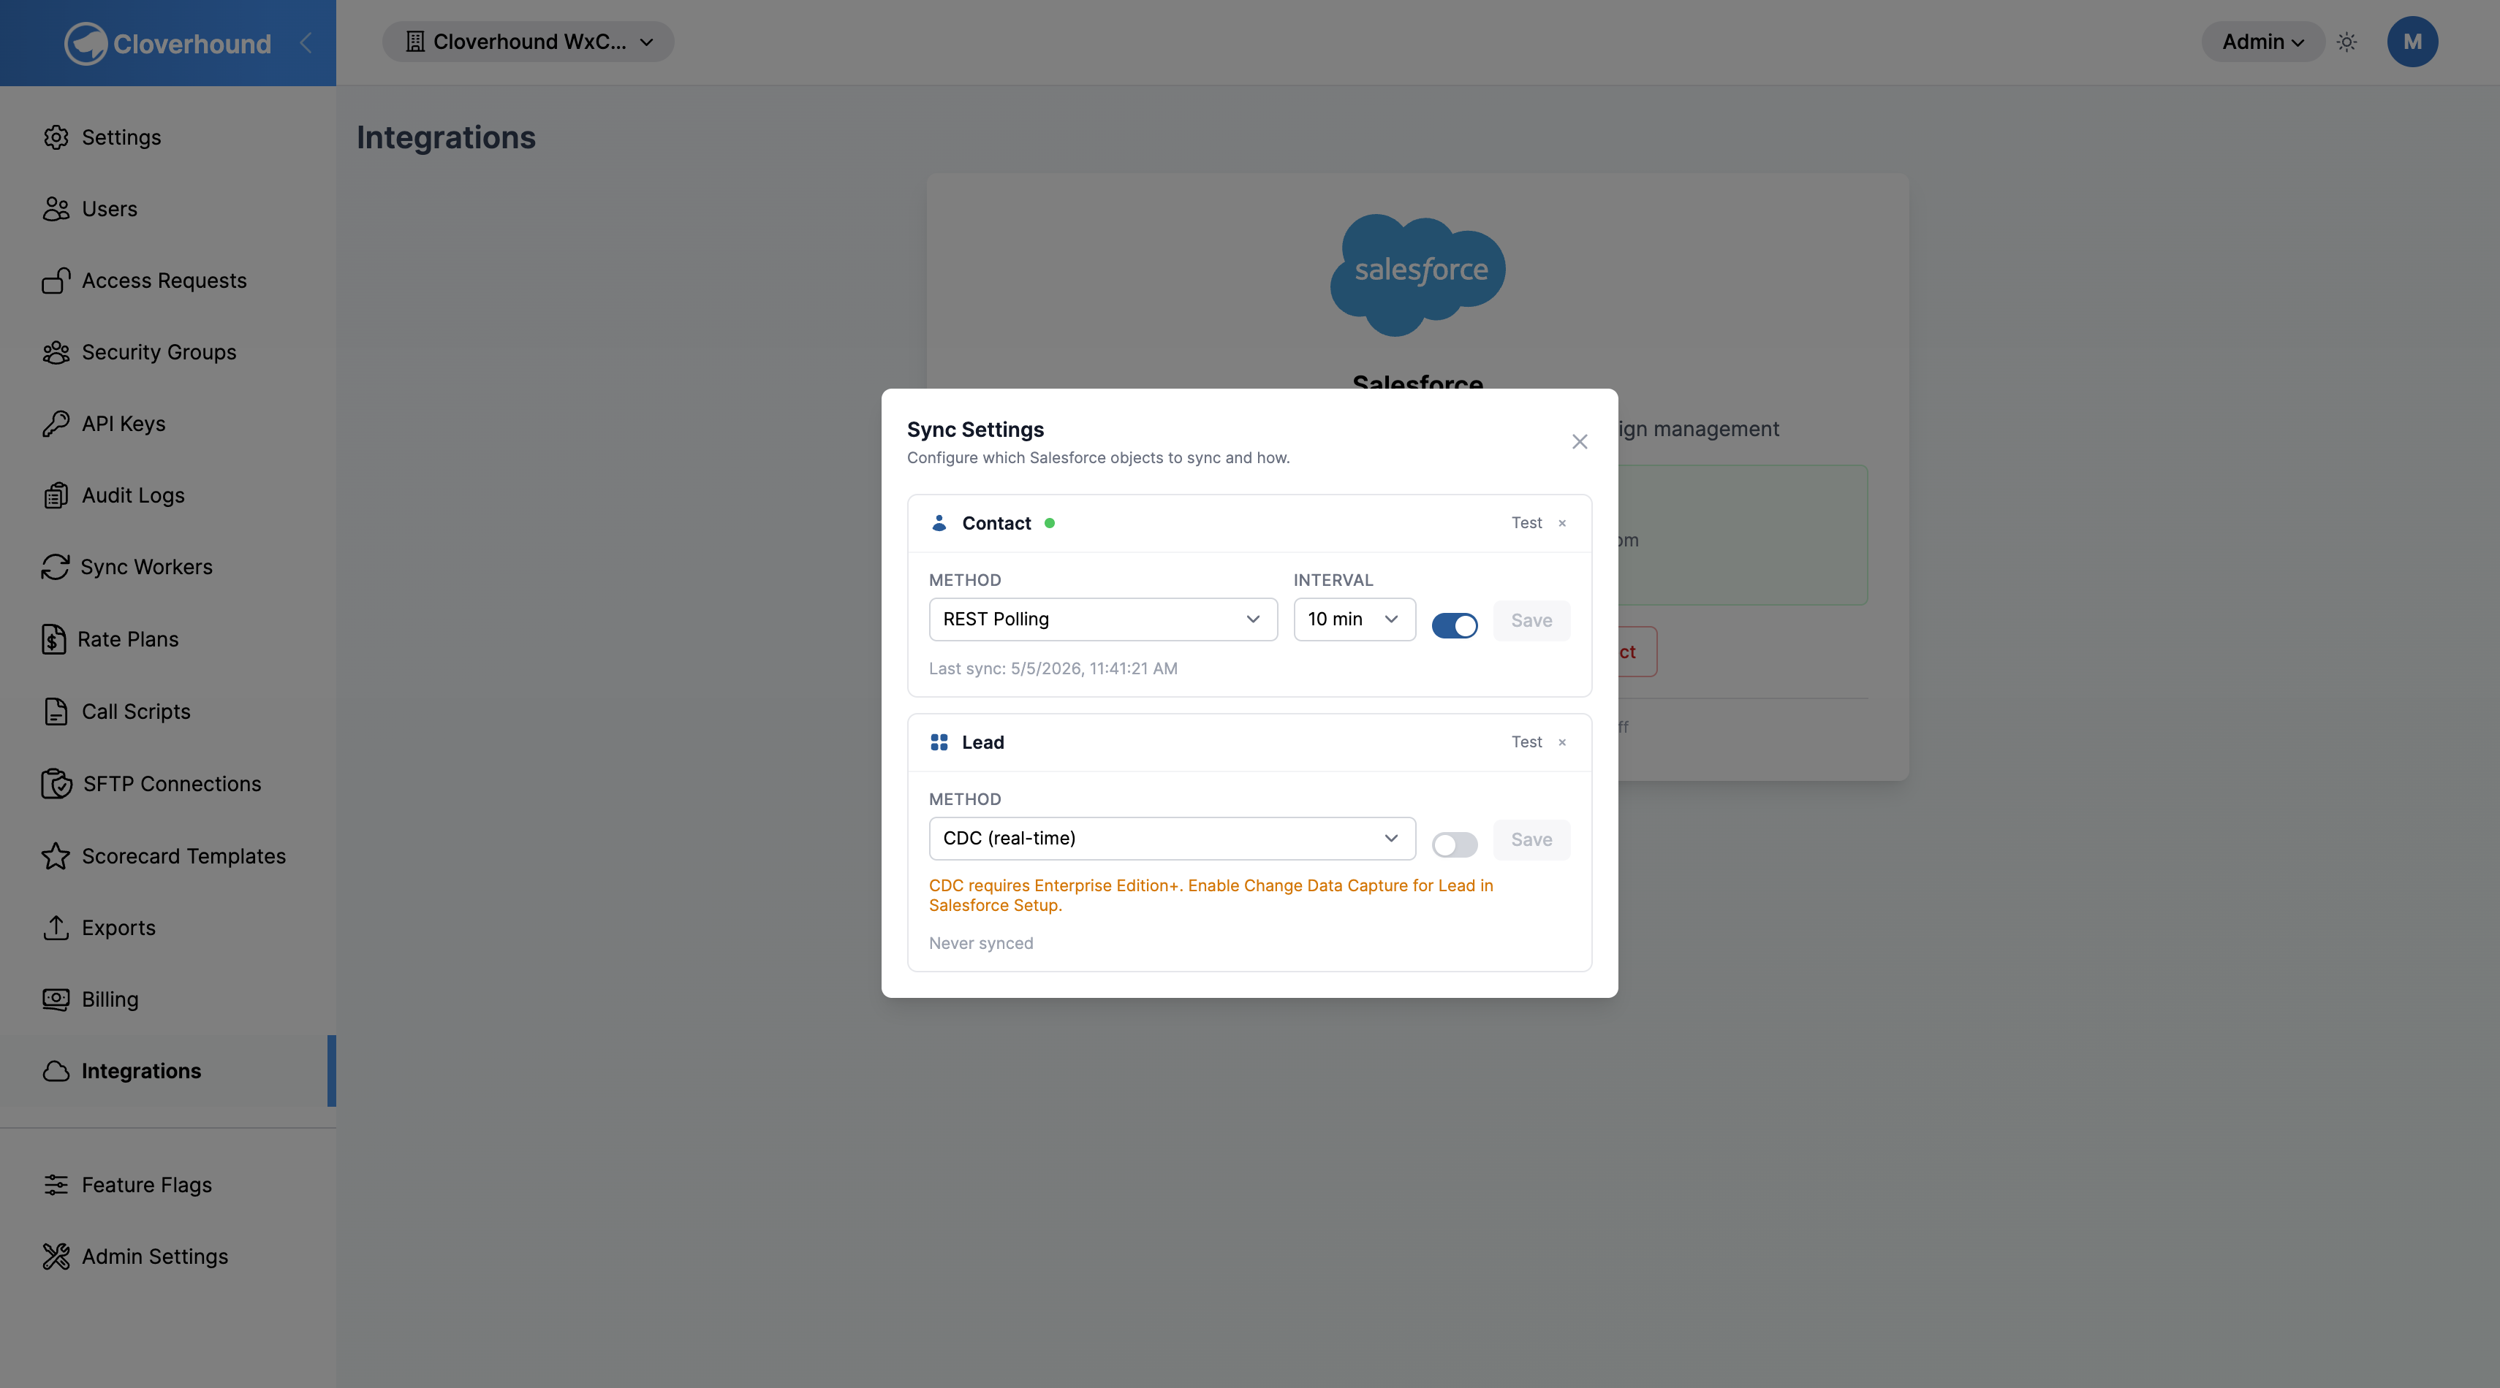Toggle light theme with sun icon
2500x1388 pixels.
[2346, 42]
